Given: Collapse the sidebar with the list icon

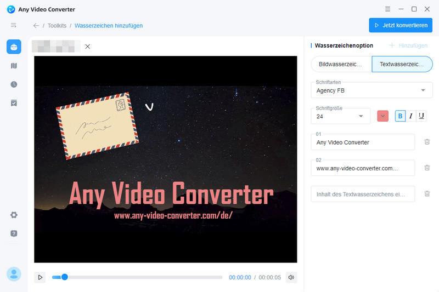Looking at the screenshot, I should (13, 25).
